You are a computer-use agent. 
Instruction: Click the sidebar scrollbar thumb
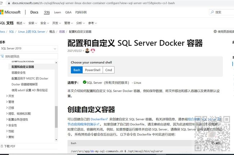(56, 117)
